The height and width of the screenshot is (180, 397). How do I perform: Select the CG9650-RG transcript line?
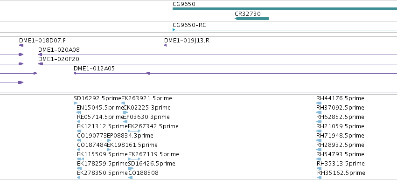[285, 30]
